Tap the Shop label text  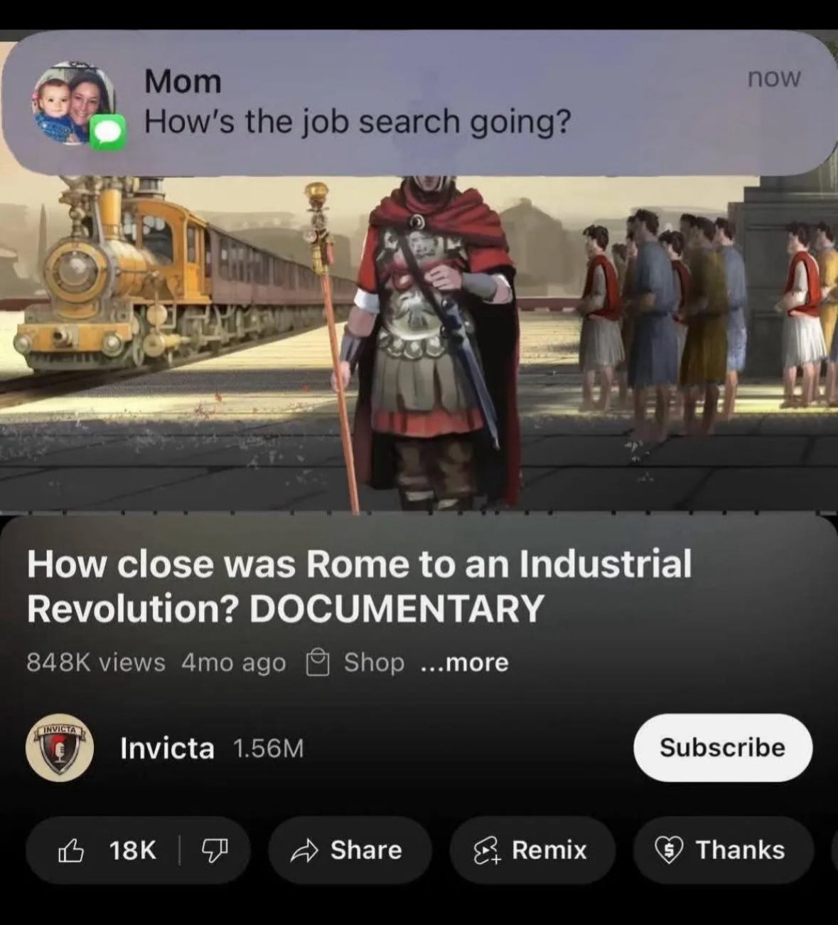(374, 663)
